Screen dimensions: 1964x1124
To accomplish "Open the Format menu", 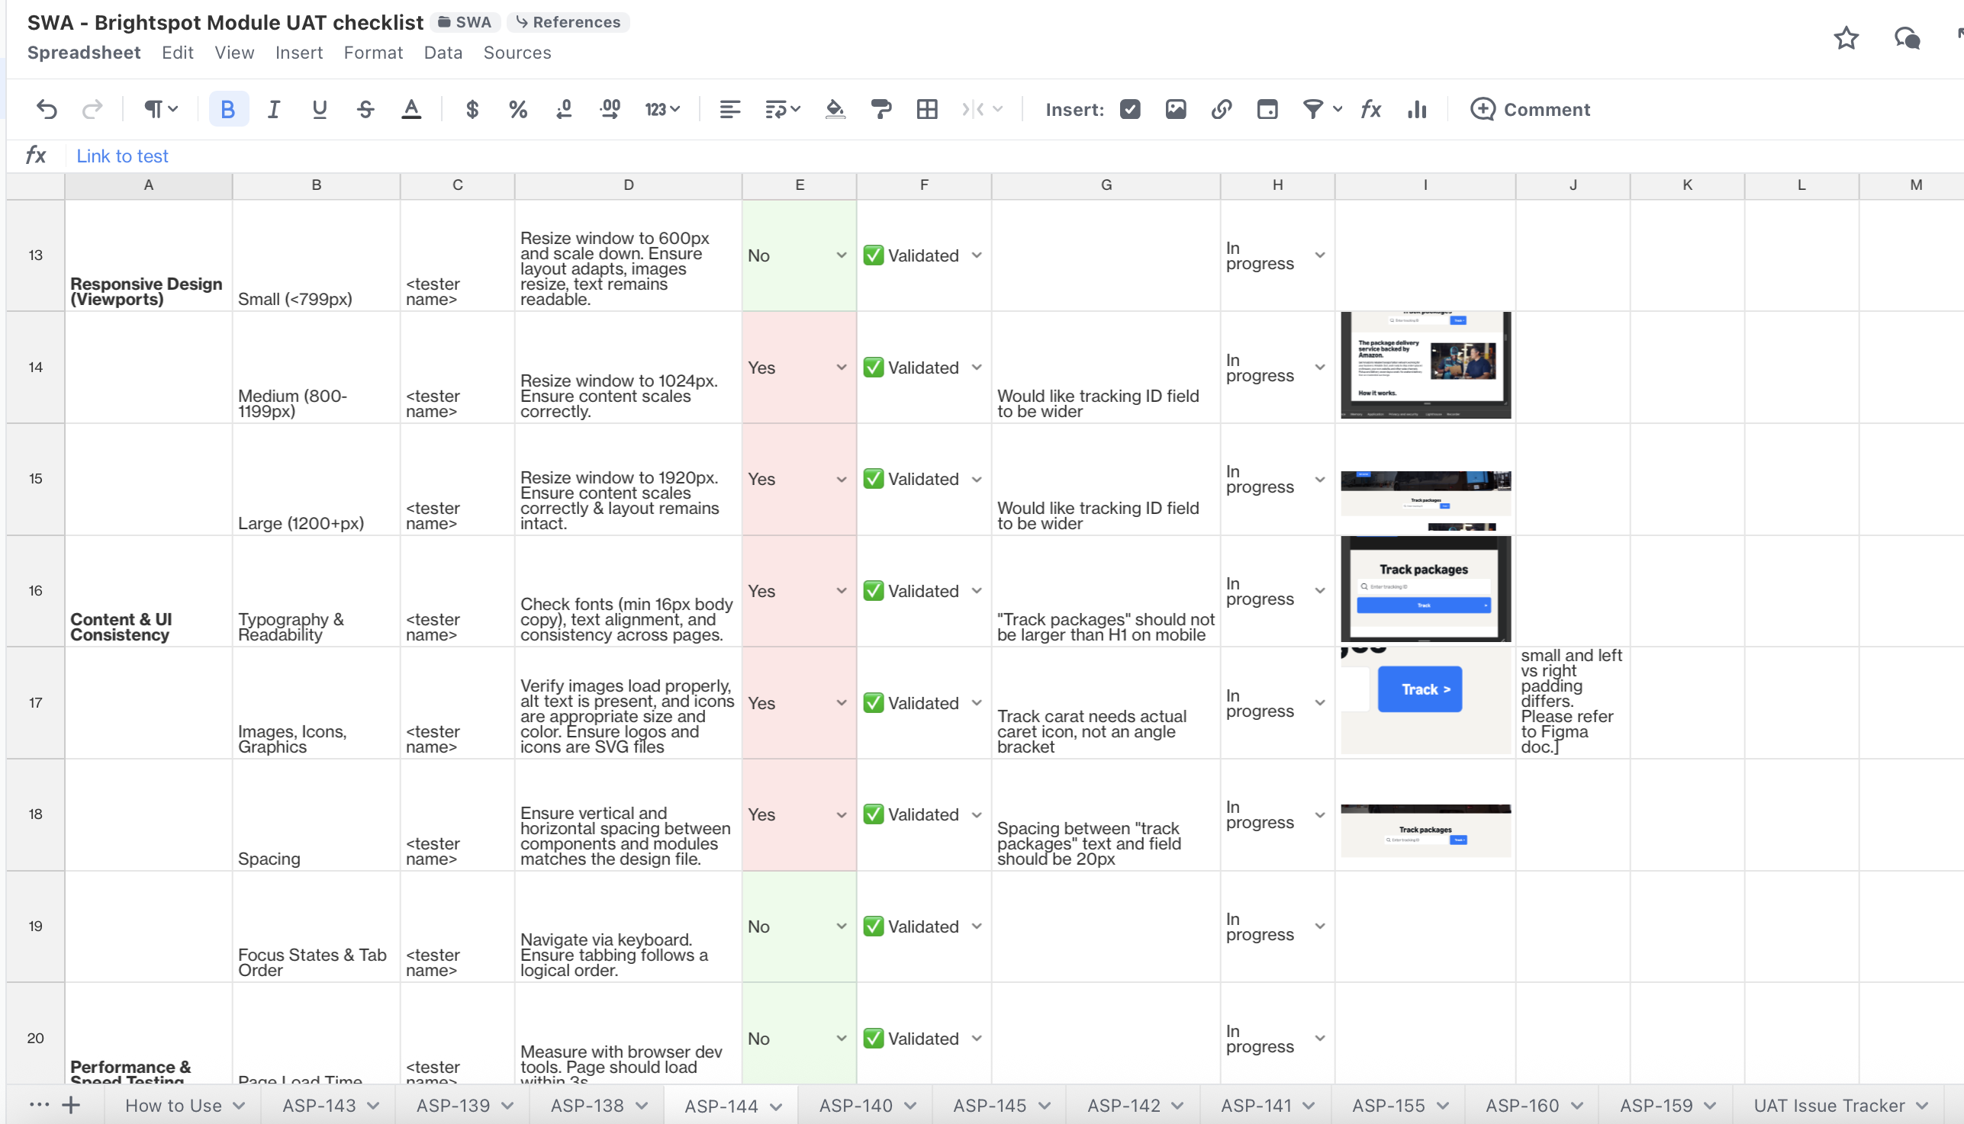I will pos(373,53).
